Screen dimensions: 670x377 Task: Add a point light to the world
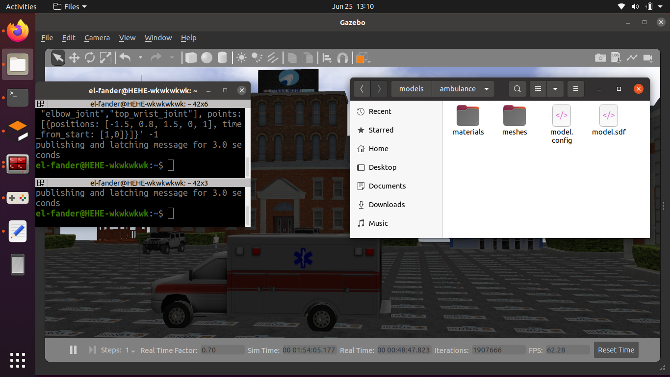click(241, 57)
